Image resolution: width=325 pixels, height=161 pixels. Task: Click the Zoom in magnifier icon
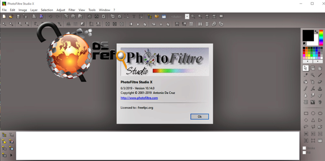(x=193, y=17)
